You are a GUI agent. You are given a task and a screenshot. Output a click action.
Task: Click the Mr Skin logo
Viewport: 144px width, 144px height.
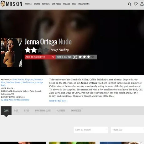click(11, 4)
